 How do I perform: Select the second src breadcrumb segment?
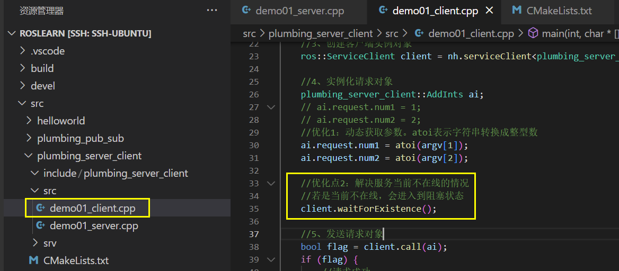pyautogui.click(x=392, y=34)
